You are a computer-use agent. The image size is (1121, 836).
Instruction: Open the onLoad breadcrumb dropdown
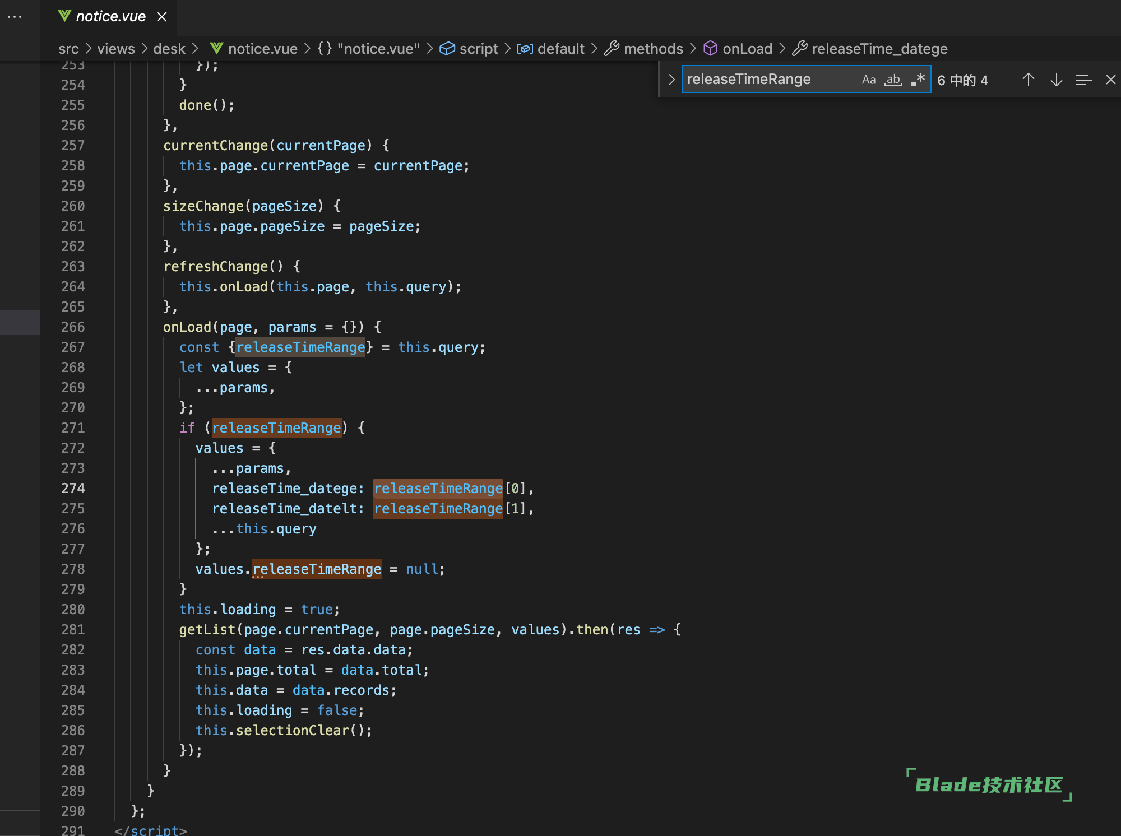748,49
